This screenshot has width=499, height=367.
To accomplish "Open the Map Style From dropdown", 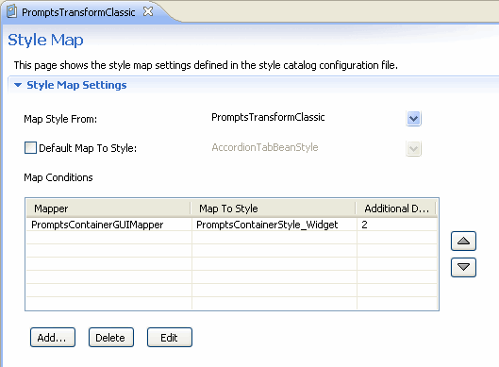I will [x=413, y=119].
